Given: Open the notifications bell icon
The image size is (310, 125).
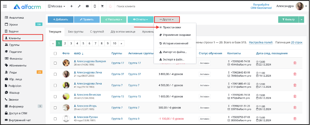Looking at the screenshot, I should [110, 6].
